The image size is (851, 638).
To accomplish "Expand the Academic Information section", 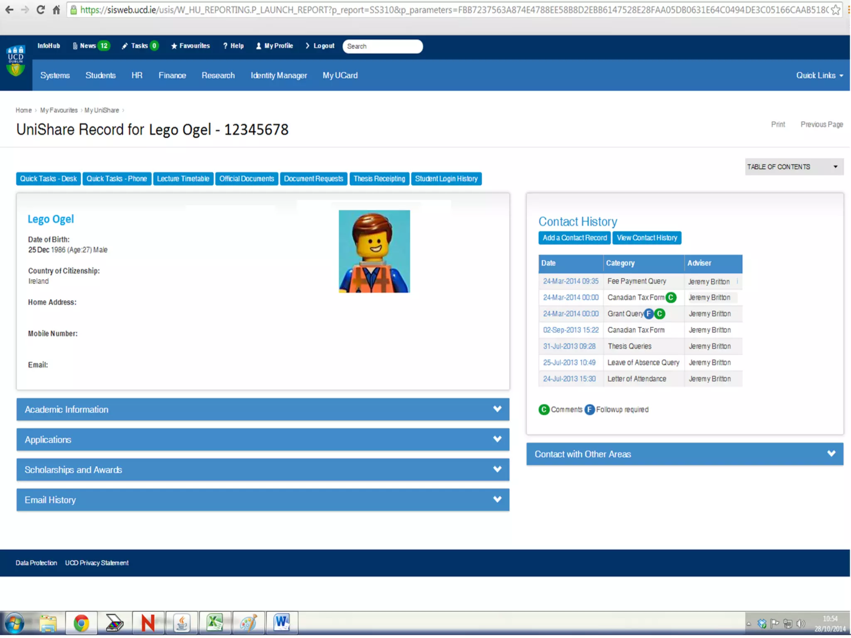I will (x=263, y=410).
